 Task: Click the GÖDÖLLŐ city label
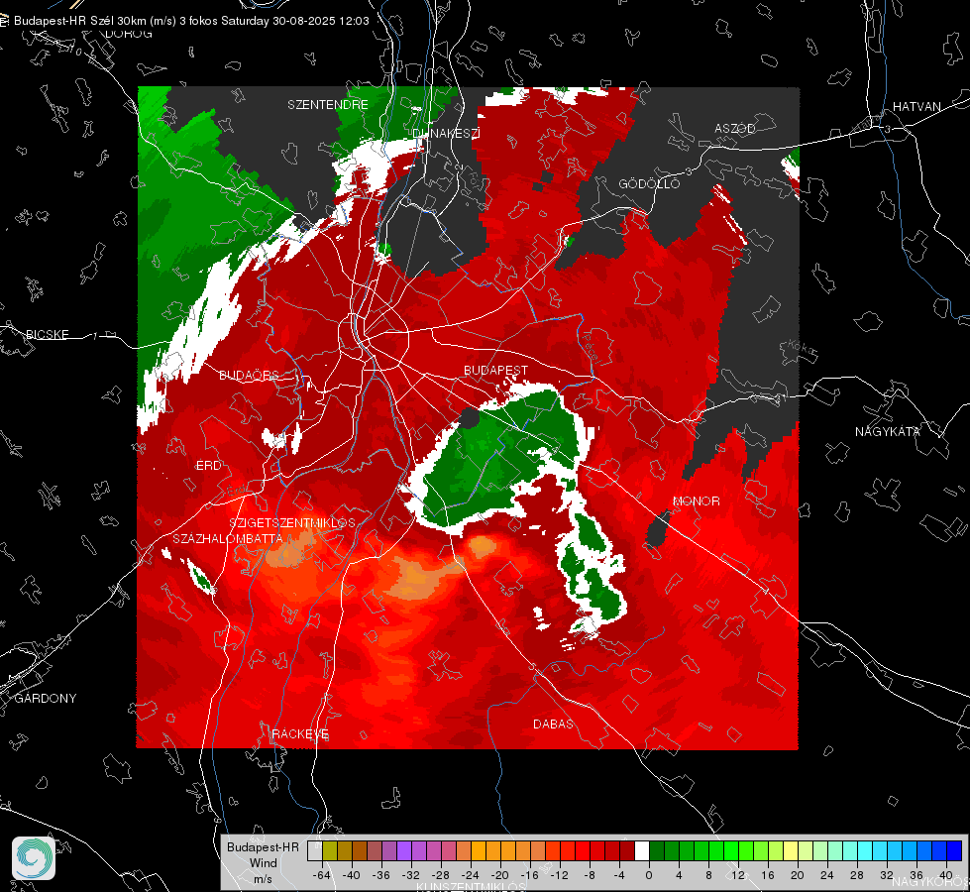click(x=649, y=183)
